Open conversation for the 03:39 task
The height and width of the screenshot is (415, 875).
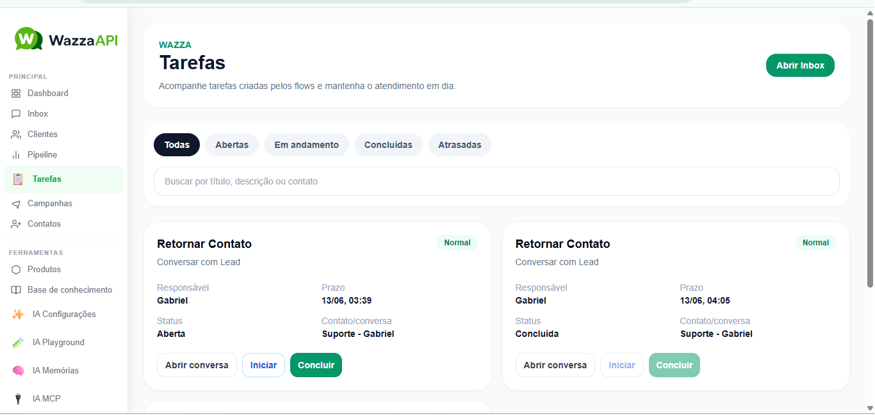pyautogui.click(x=197, y=365)
